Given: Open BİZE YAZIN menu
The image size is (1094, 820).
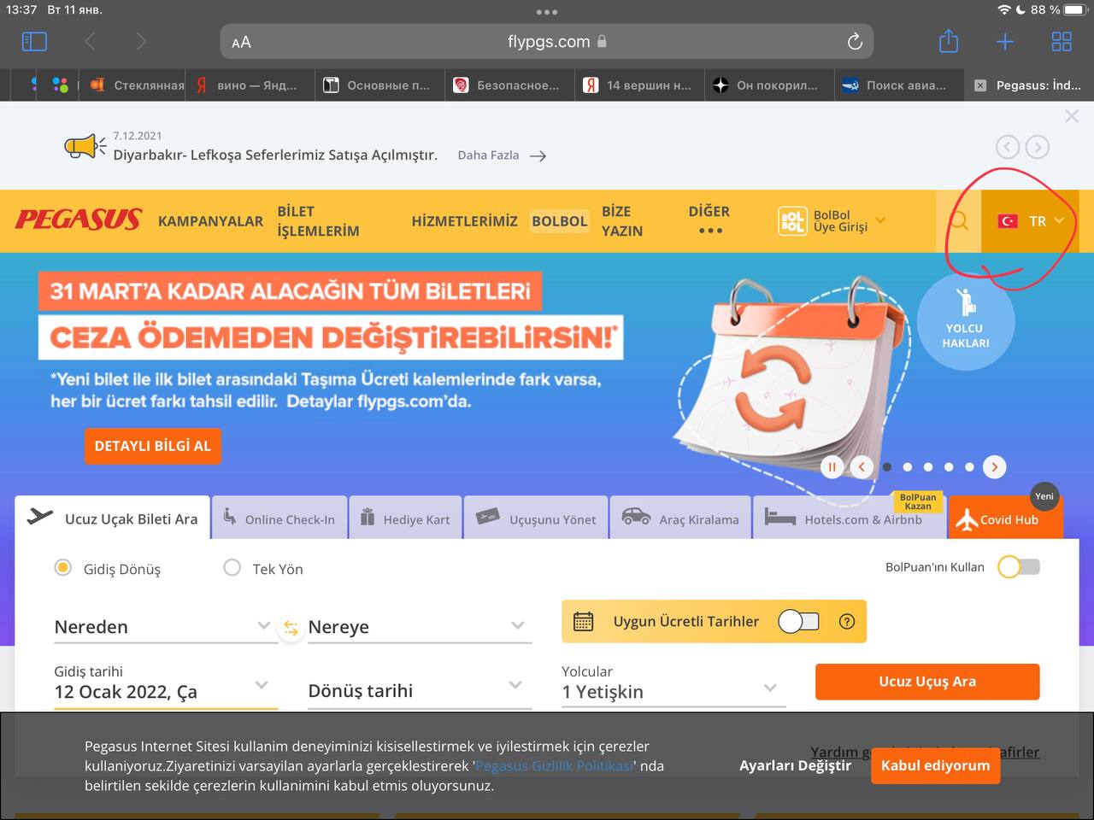Looking at the screenshot, I should pyautogui.click(x=622, y=221).
